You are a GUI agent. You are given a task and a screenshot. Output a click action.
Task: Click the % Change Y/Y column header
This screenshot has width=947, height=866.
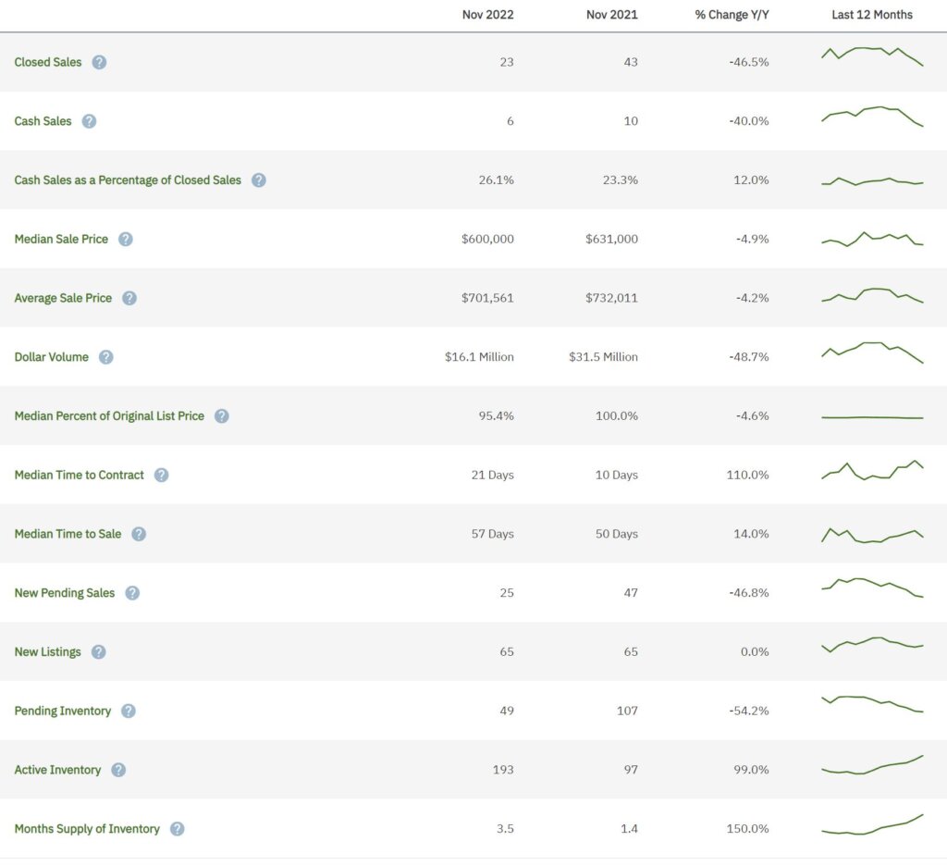click(732, 15)
